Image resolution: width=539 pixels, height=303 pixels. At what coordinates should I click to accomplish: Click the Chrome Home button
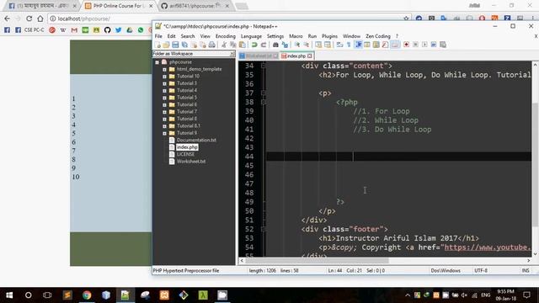click(40, 19)
